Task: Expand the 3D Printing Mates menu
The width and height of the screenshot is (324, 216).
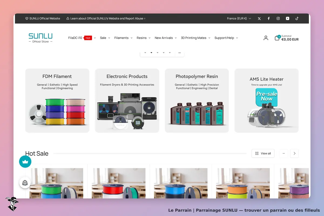Action: tap(195, 38)
